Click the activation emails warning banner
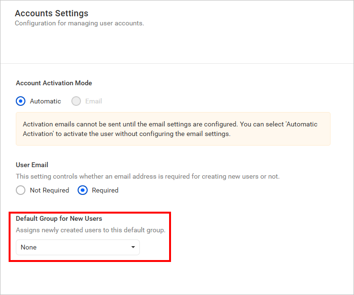354x295 pixels. coord(173,129)
